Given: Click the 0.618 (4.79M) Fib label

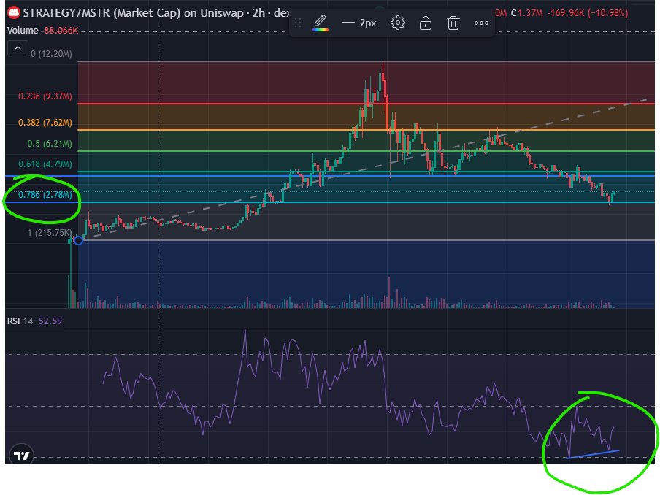Looking at the screenshot, I should tap(45, 164).
